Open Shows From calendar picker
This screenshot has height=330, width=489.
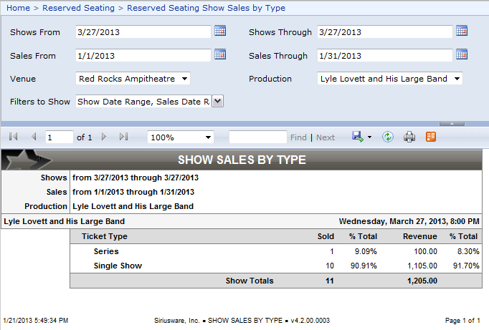[220, 31]
